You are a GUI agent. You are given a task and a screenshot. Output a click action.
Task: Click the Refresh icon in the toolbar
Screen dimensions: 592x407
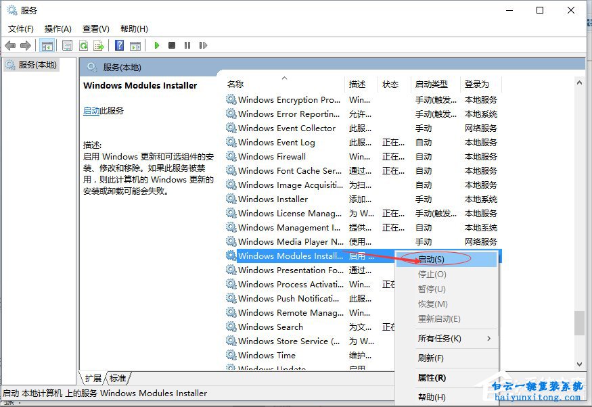[x=83, y=45]
